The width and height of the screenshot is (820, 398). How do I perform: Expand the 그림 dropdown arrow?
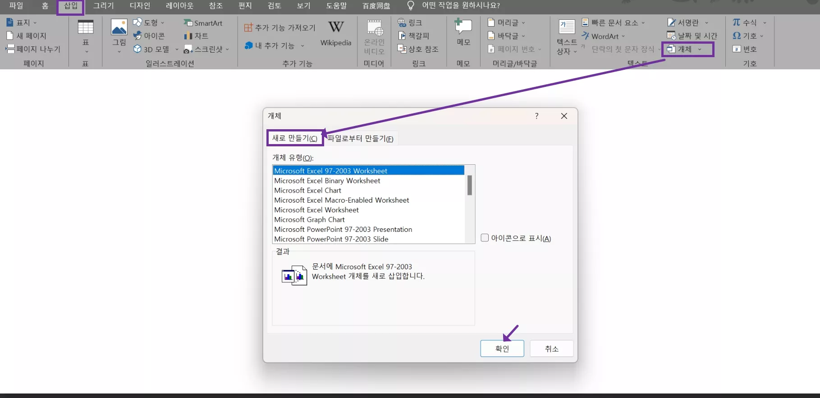[119, 52]
